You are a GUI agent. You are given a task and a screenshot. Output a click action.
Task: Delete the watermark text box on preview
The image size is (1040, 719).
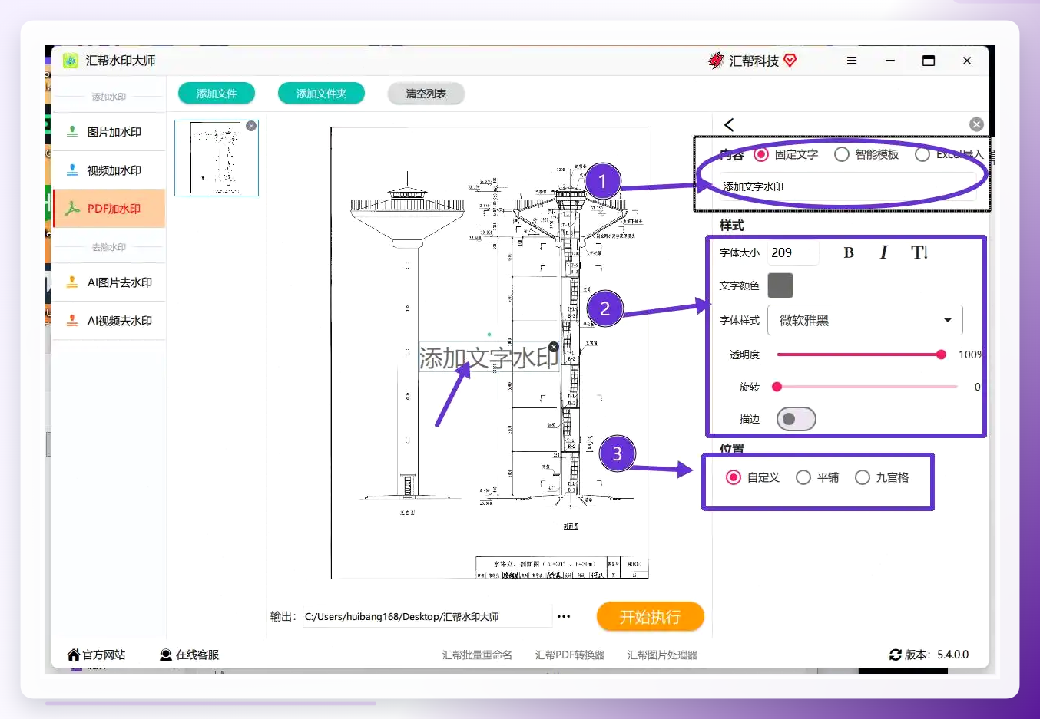pyautogui.click(x=554, y=347)
